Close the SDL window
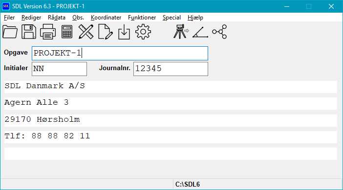Image resolution: width=343 pixels, height=190 pixels. coord(331,6)
